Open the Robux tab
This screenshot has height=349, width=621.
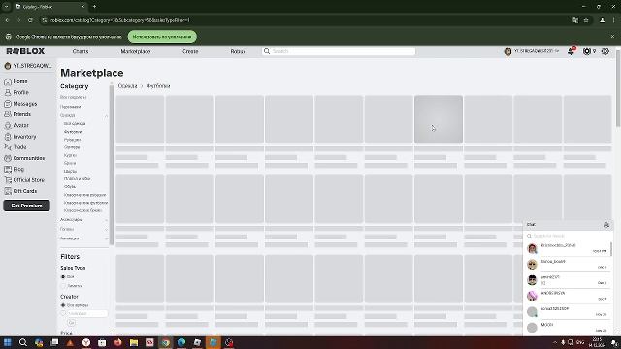[238, 51]
